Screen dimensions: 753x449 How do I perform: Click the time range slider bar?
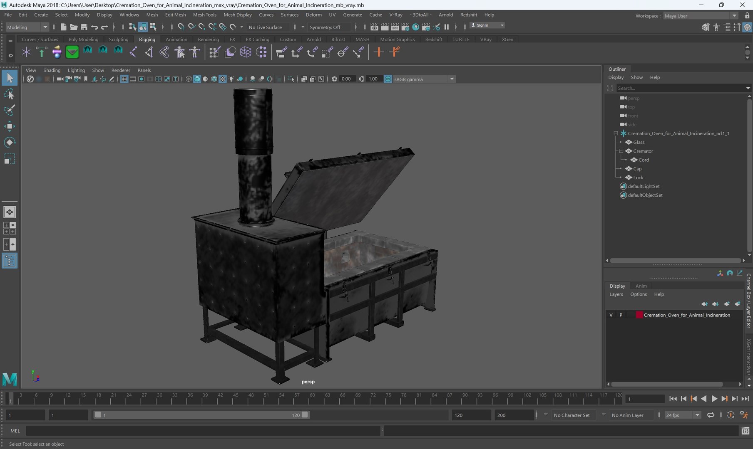click(x=201, y=415)
